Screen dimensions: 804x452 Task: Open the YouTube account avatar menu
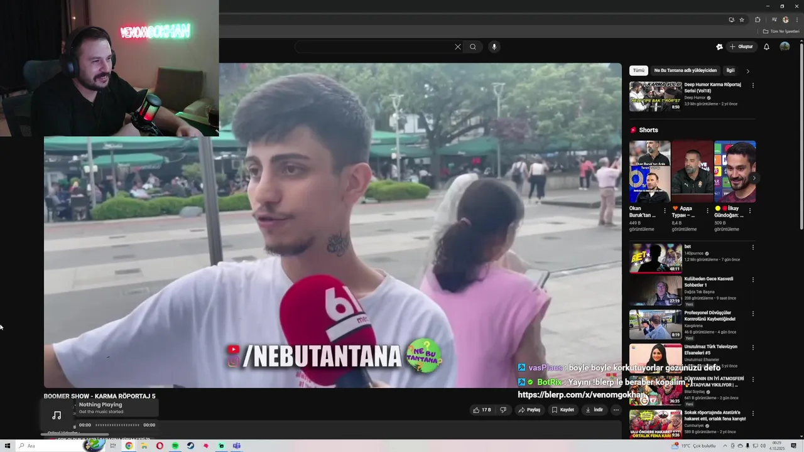(785, 46)
